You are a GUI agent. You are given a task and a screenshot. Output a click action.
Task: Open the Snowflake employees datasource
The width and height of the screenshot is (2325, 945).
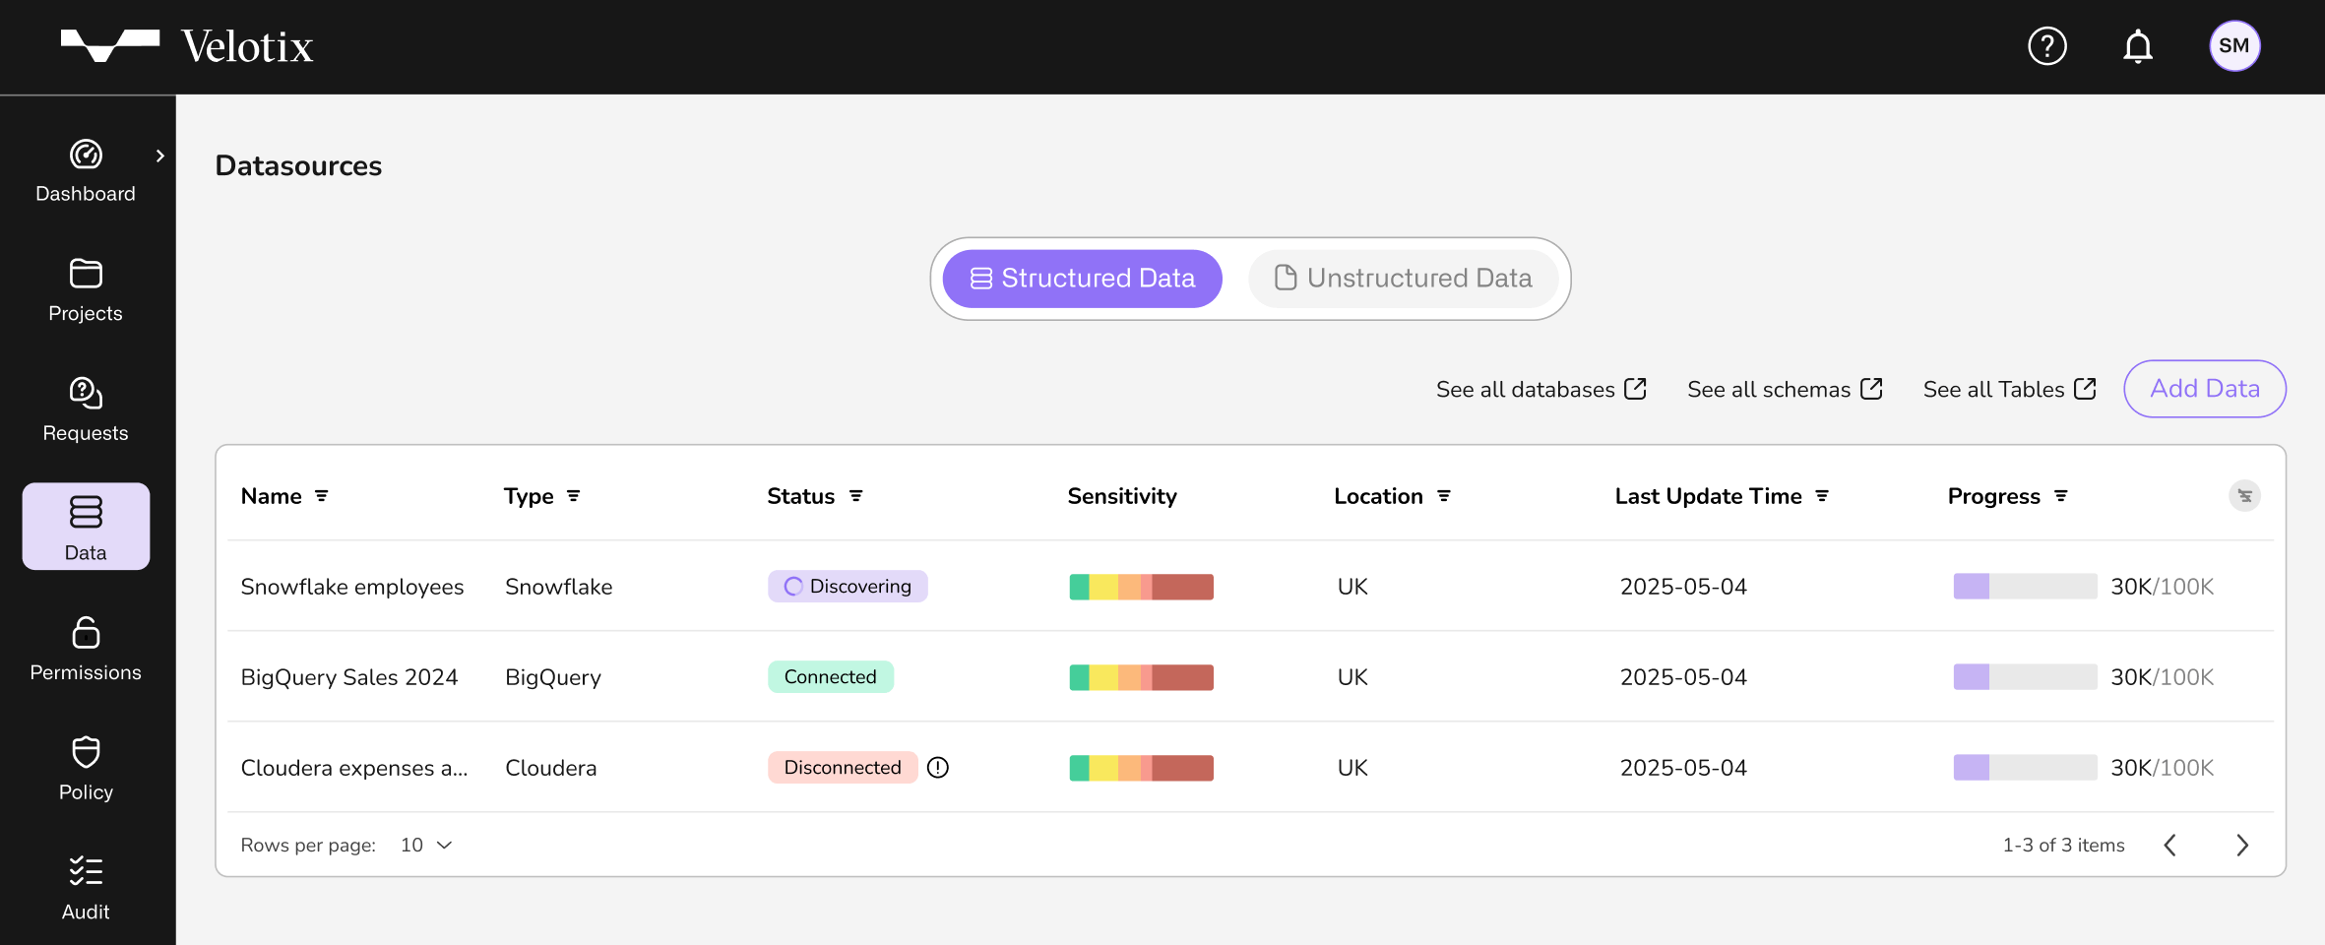point(352,587)
